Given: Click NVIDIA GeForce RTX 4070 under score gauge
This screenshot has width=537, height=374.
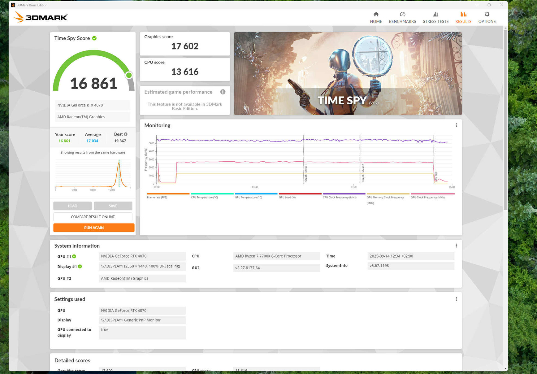Looking at the screenshot, I should click(93, 105).
